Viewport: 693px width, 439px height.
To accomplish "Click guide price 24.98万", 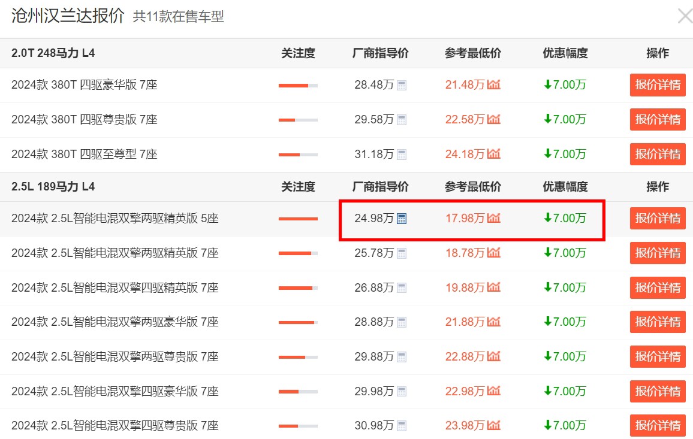I will click(374, 218).
